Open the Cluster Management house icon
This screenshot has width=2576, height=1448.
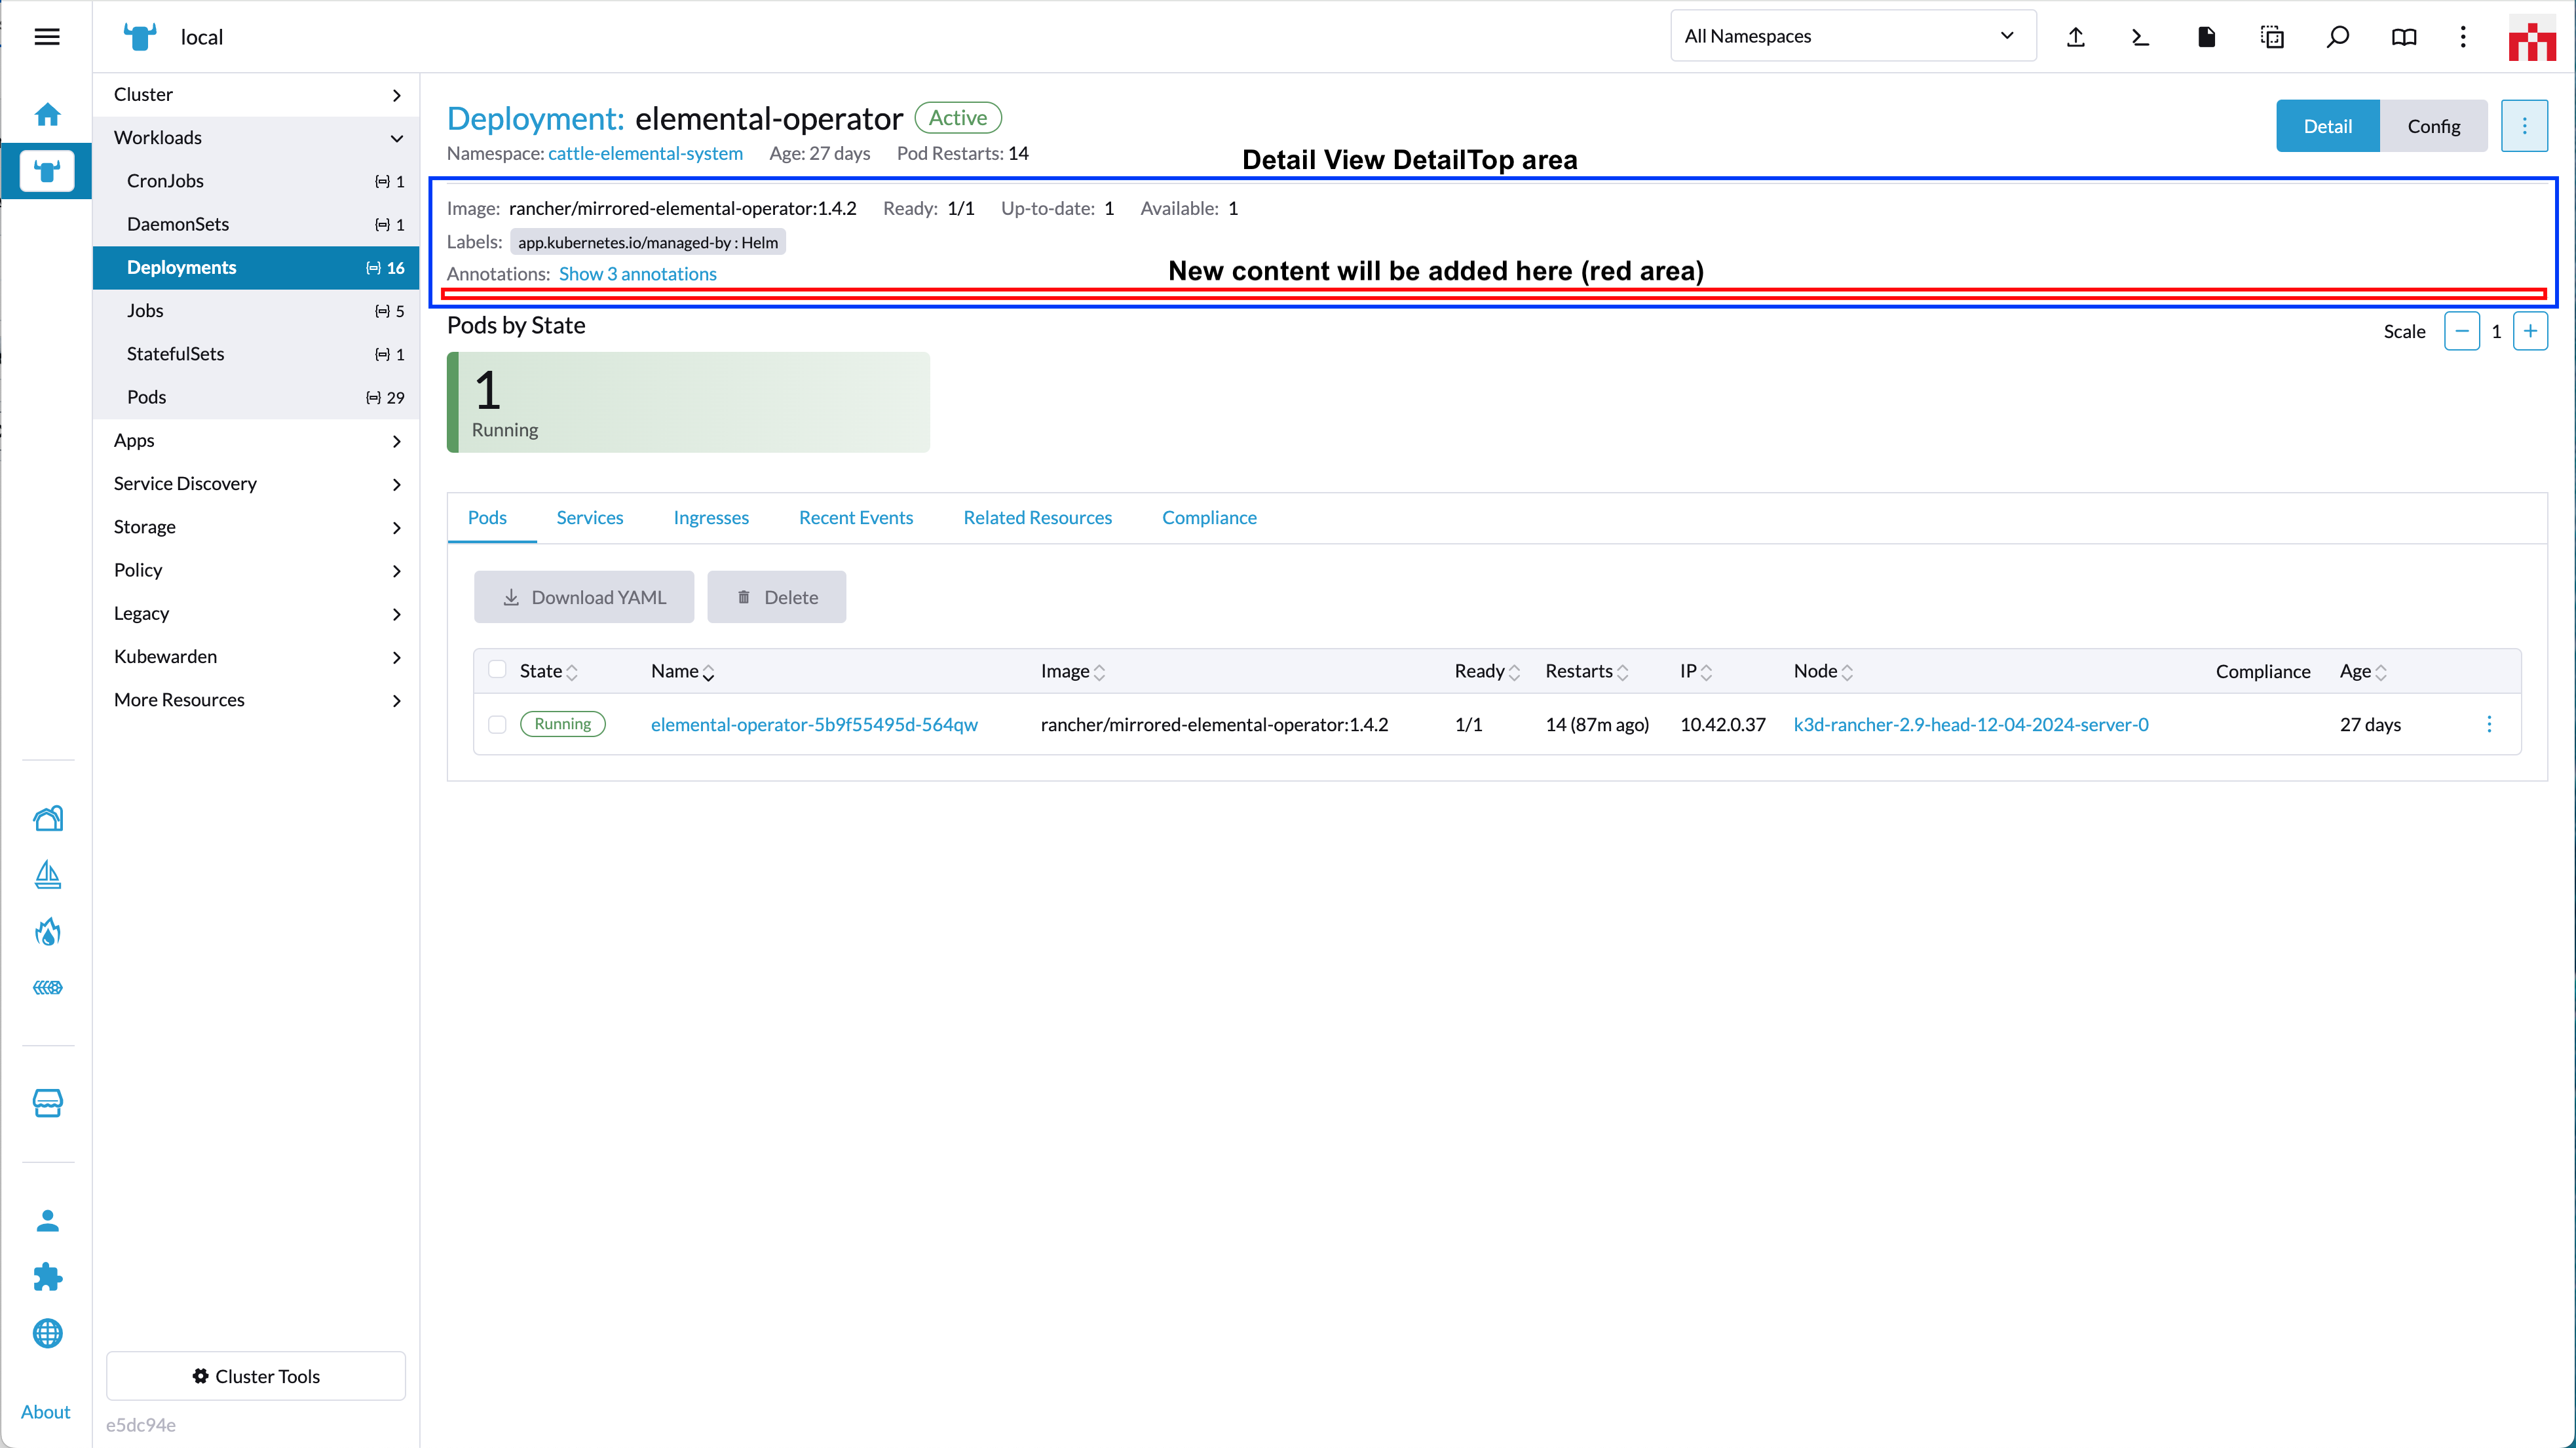click(47, 818)
